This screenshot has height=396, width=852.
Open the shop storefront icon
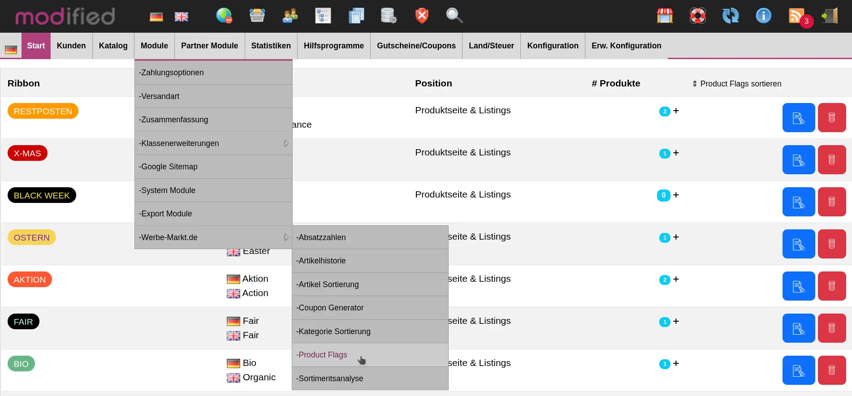[x=665, y=16]
